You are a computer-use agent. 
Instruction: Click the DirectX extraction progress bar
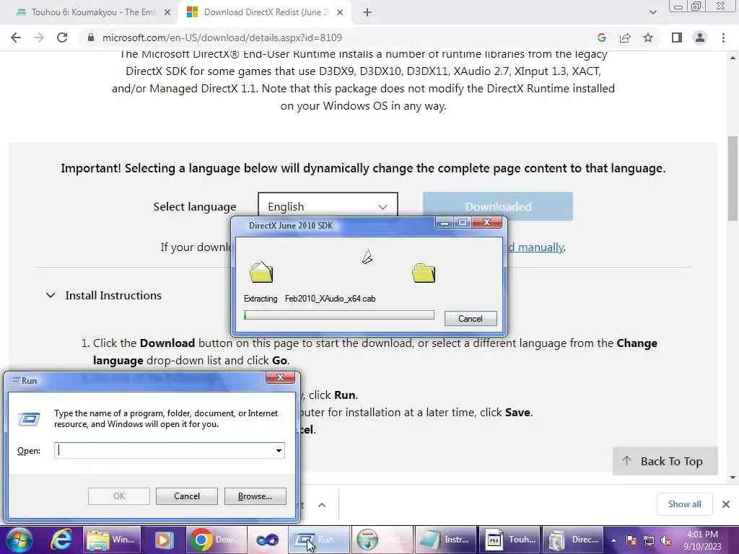tap(339, 315)
